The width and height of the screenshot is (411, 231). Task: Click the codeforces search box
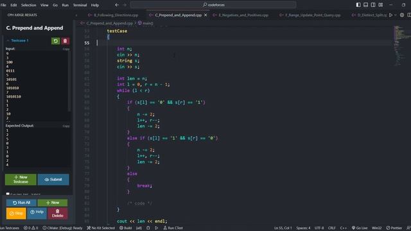coord(213,4)
